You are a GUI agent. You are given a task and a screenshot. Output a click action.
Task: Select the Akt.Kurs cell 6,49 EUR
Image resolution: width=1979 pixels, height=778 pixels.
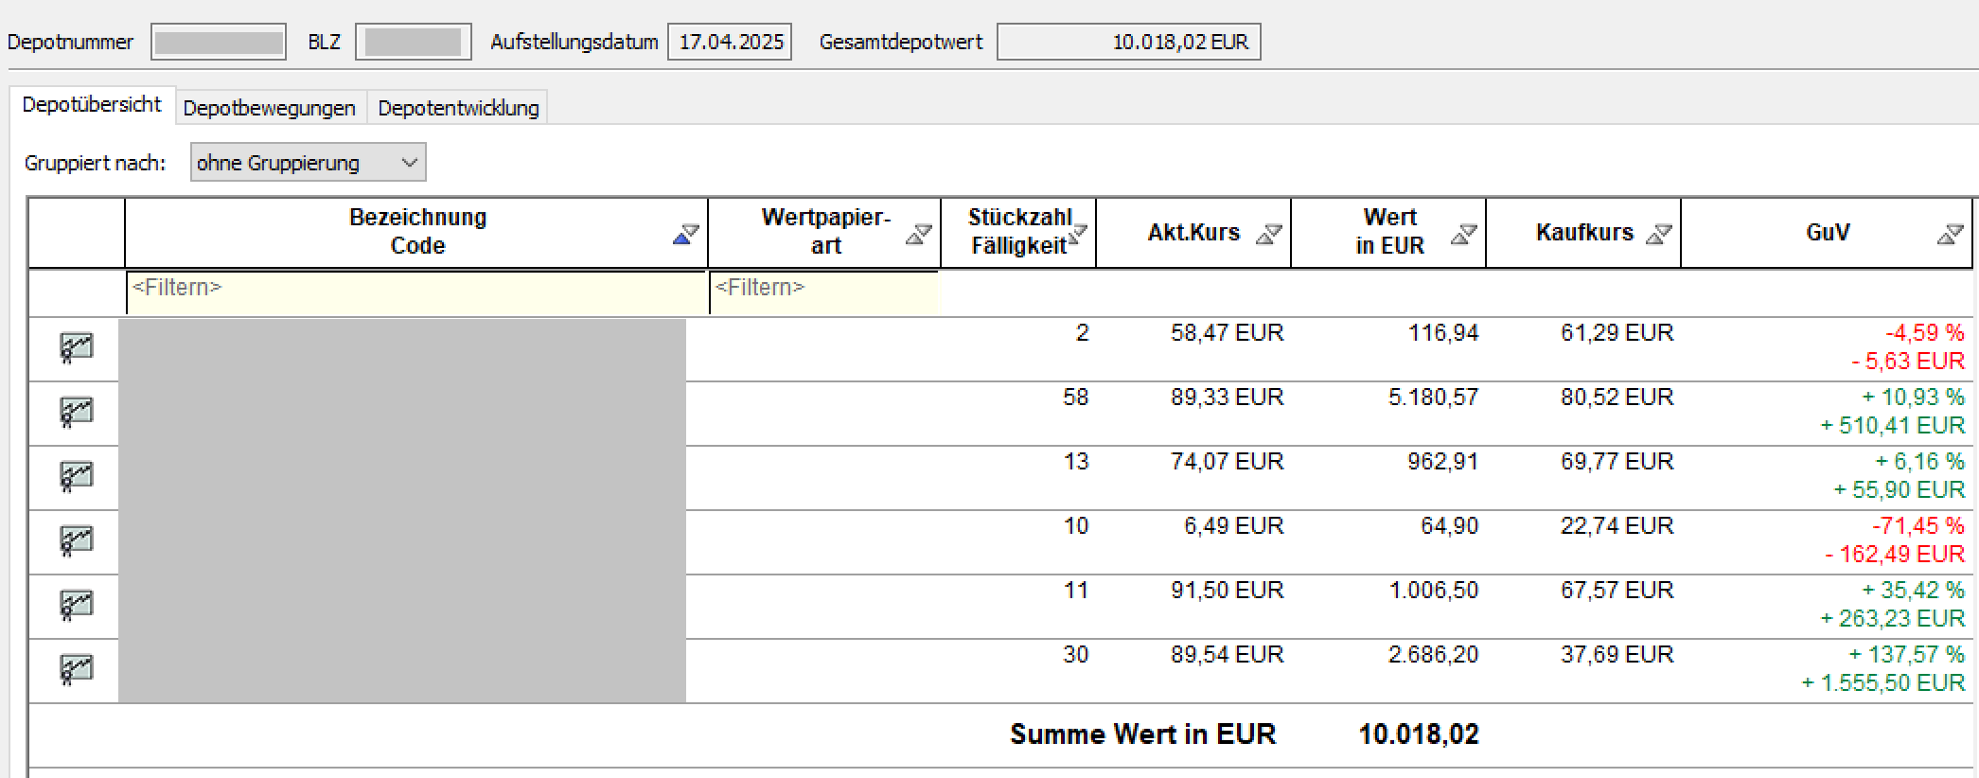click(x=1233, y=526)
